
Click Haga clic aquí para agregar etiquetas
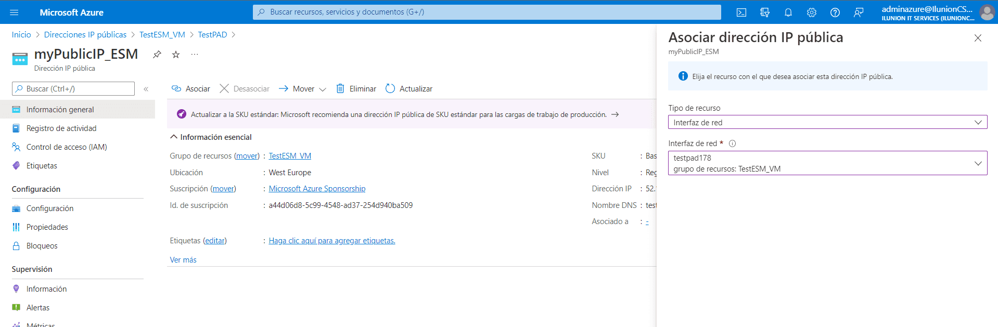point(332,241)
